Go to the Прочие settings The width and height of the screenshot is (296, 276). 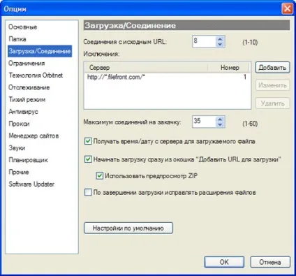[19, 173]
